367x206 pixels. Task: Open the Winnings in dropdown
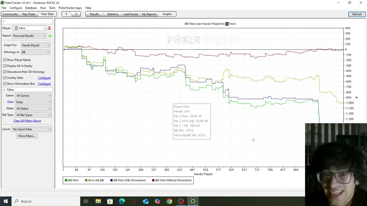coord(36,52)
